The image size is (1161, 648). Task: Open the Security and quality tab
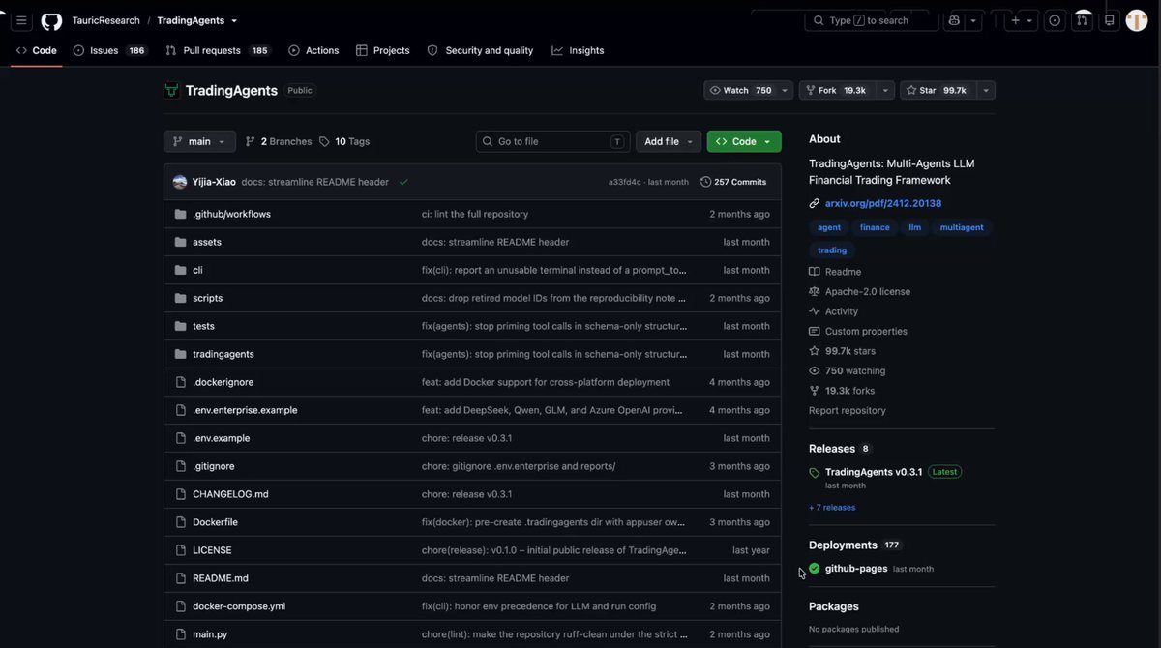click(x=480, y=50)
